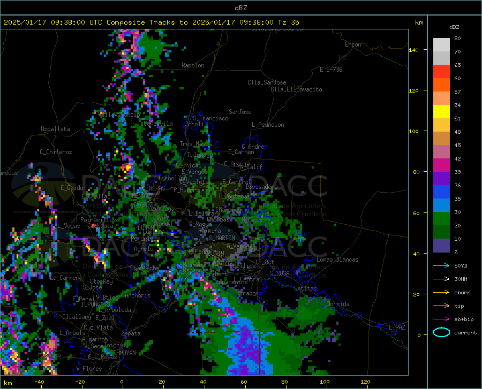The image size is (482, 389).
Task: Click the E_1-736 place label
Action: click(x=331, y=70)
